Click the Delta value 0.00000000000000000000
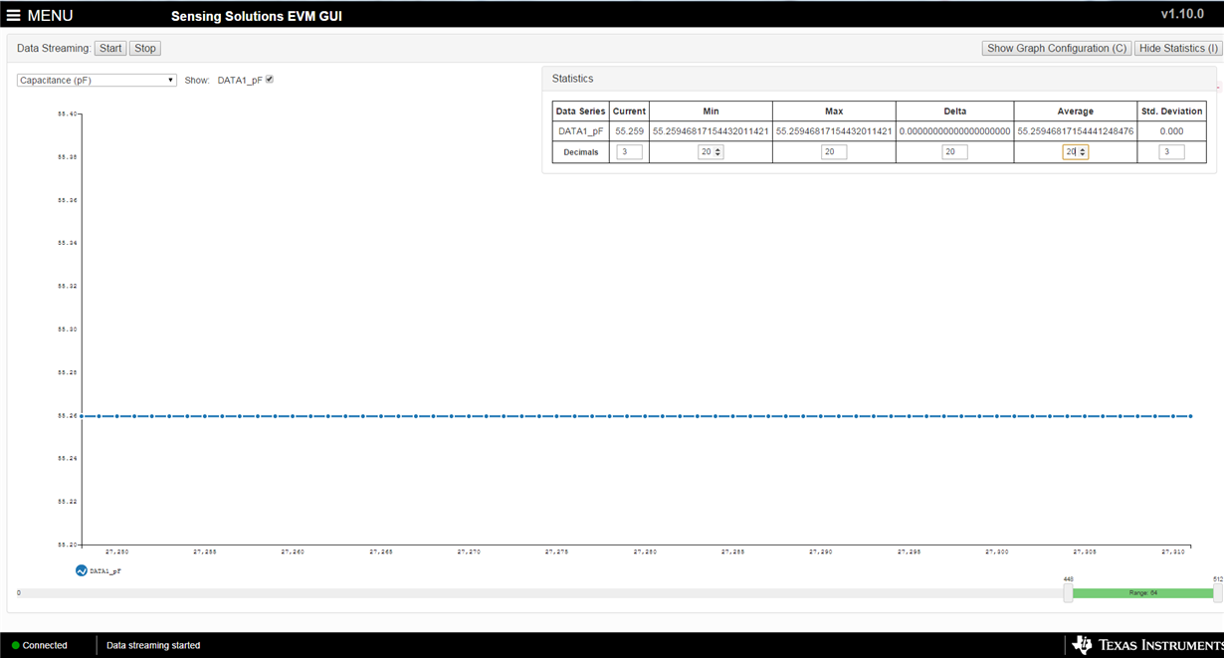Image resolution: width=1224 pixels, height=658 pixels. pyautogui.click(x=954, y=131)
